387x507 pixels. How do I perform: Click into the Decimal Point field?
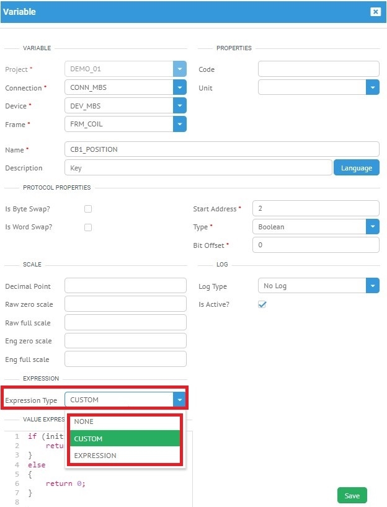click(125, 286)
